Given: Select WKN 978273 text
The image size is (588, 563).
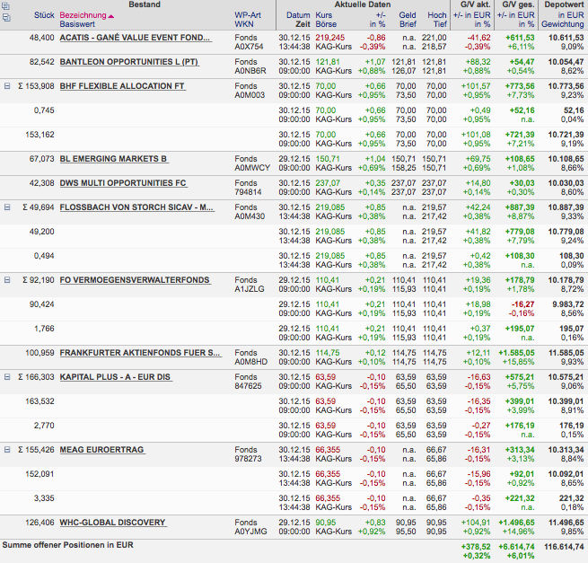Looking at the screenshot, I should tap(249, 459).
